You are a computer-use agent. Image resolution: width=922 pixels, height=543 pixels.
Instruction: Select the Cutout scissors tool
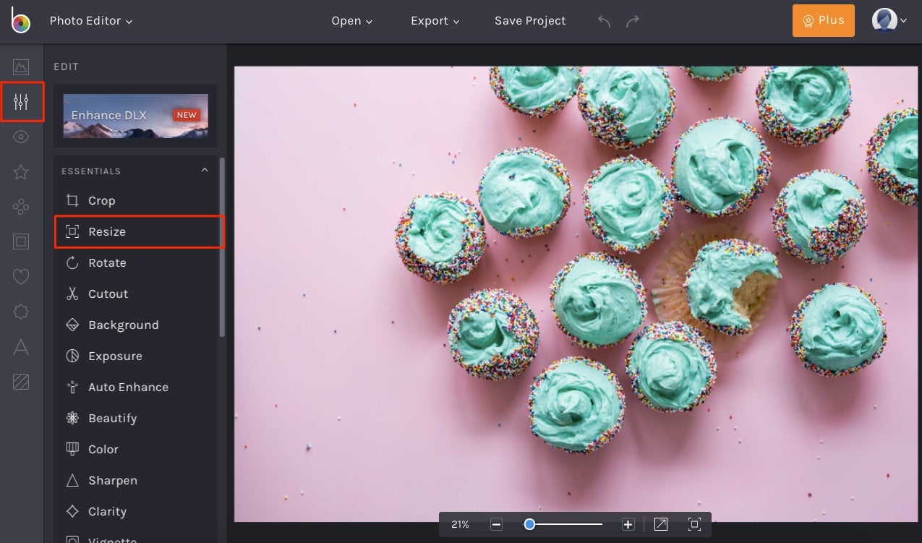[107, 294]
